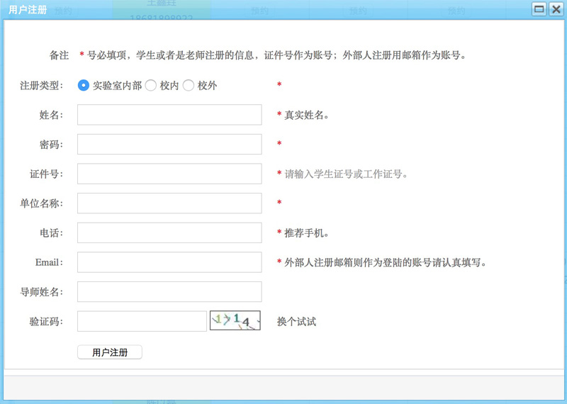Screen dimensions: 567x404
Task: Select the 实验室内部 registration type
Action: click(84, 85)
